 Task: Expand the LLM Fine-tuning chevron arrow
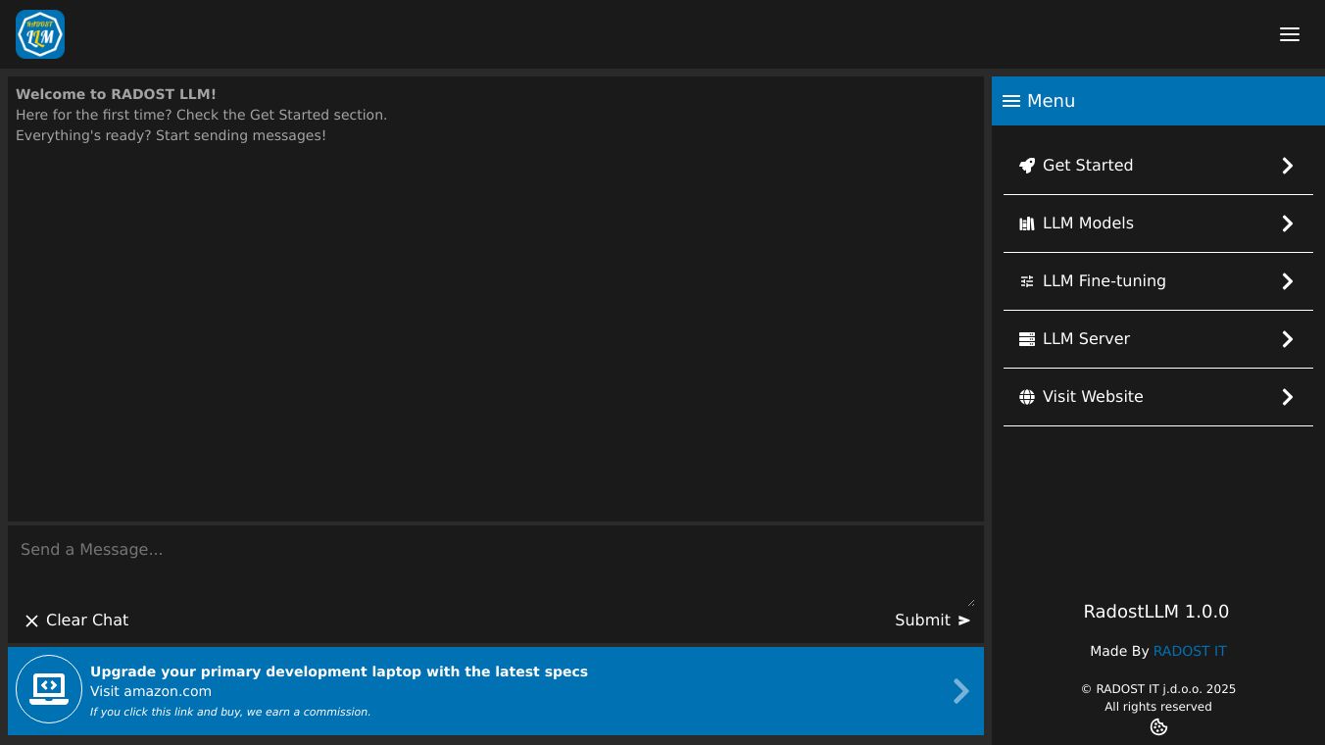click(x=1288, y=281)
